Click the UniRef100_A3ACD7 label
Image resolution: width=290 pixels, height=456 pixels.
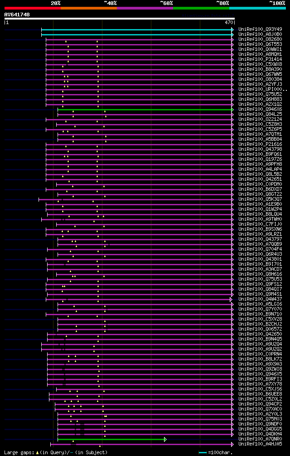coord(260,269)
